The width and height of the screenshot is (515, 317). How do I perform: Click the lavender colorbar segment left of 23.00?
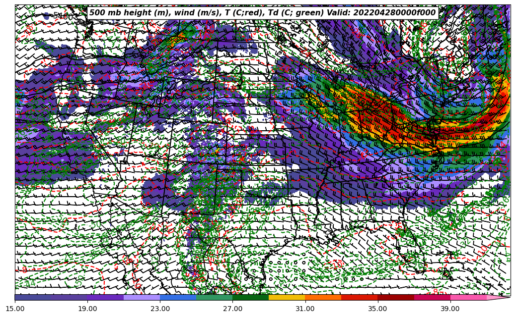pos(142,297)
